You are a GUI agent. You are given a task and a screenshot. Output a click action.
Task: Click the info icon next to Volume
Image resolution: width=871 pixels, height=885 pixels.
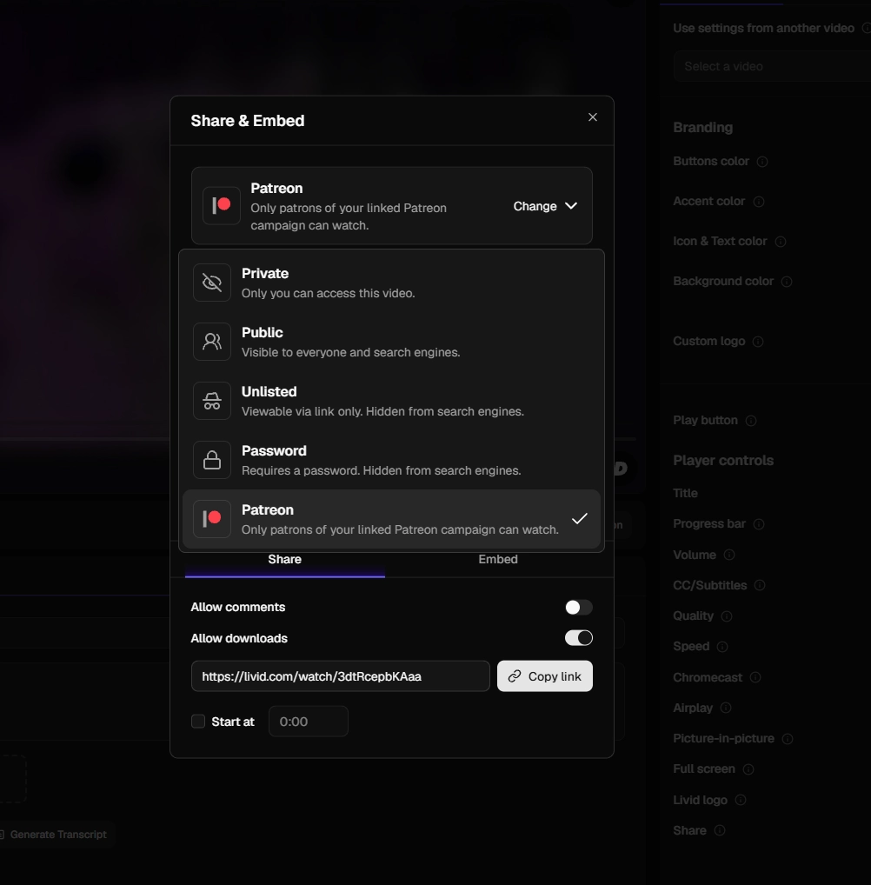[728, 556]
